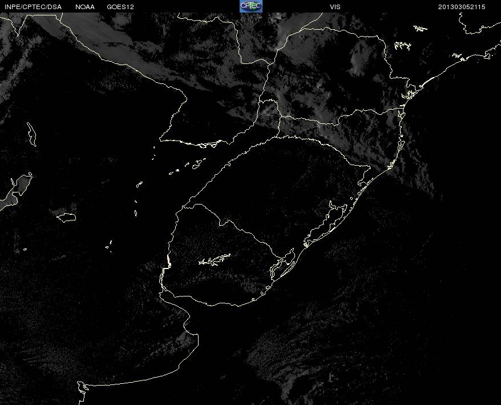Click the 201303052115 timestamp
Viewport: 501px width, 405px height.
tap(462, 7)
